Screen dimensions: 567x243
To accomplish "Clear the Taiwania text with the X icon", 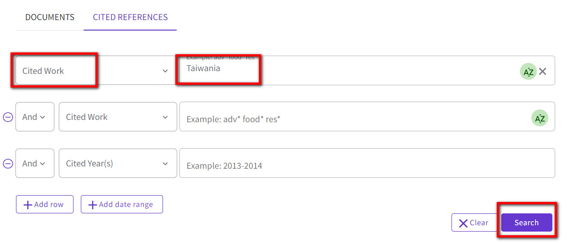I will [542, 71].
